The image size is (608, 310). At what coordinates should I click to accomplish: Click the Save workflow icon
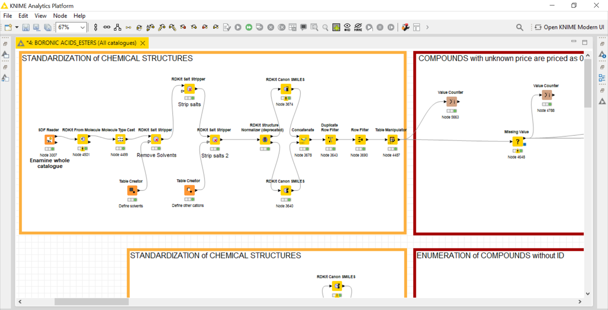[26, 28]
